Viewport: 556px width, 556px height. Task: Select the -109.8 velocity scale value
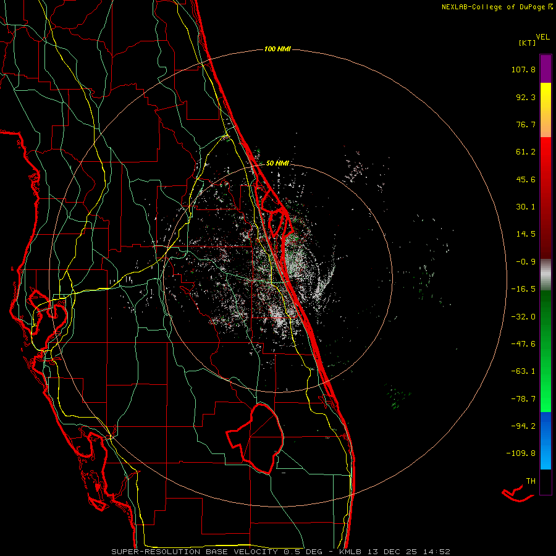(521, 453)
